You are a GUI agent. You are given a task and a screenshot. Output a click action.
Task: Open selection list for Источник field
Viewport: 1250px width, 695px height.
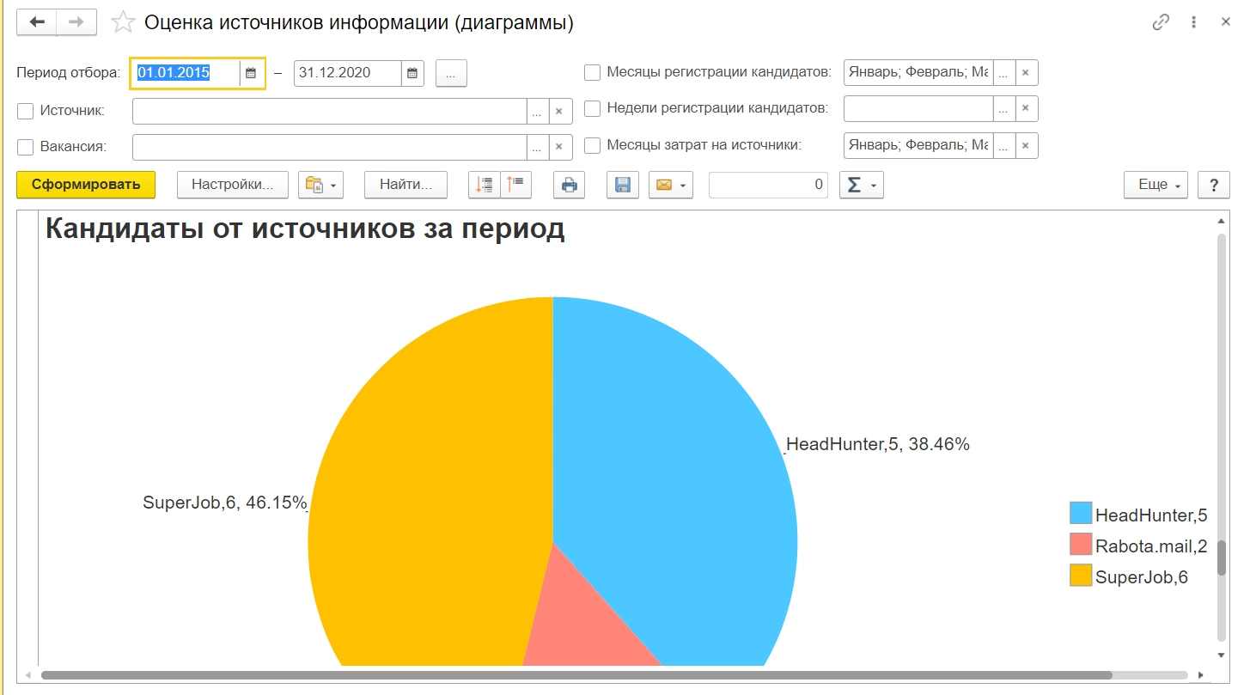[537, 112]
